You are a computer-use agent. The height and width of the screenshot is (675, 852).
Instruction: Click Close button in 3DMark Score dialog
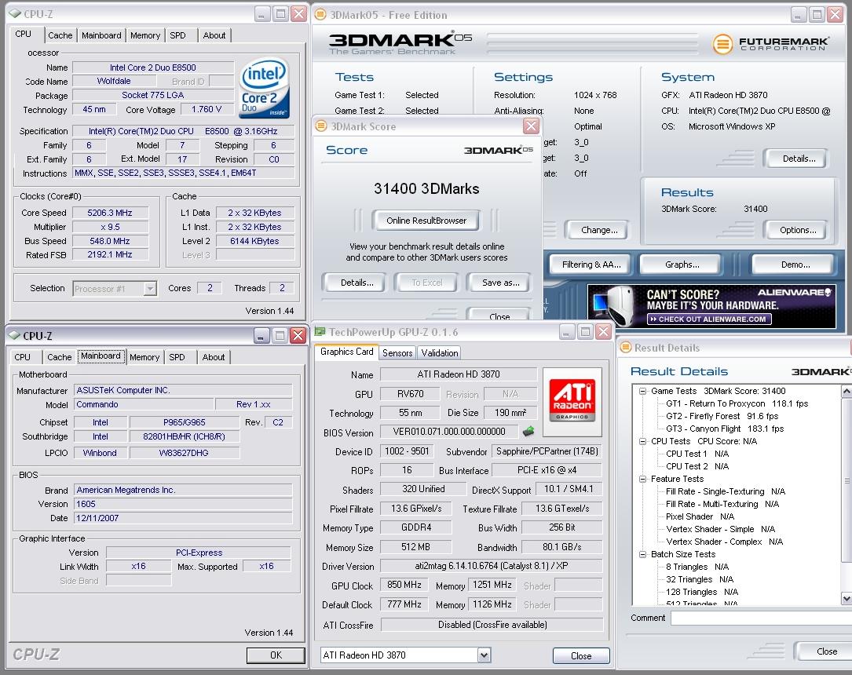click(499, 315)
